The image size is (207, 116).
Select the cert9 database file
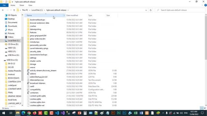coord(32,86)
